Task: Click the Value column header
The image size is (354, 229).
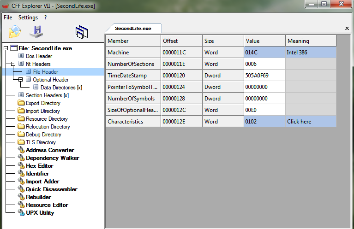Action: [264, 41]
